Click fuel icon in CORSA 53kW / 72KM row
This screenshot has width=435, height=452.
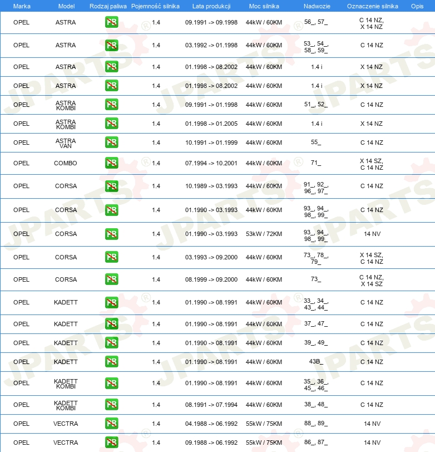pos(111,234)
